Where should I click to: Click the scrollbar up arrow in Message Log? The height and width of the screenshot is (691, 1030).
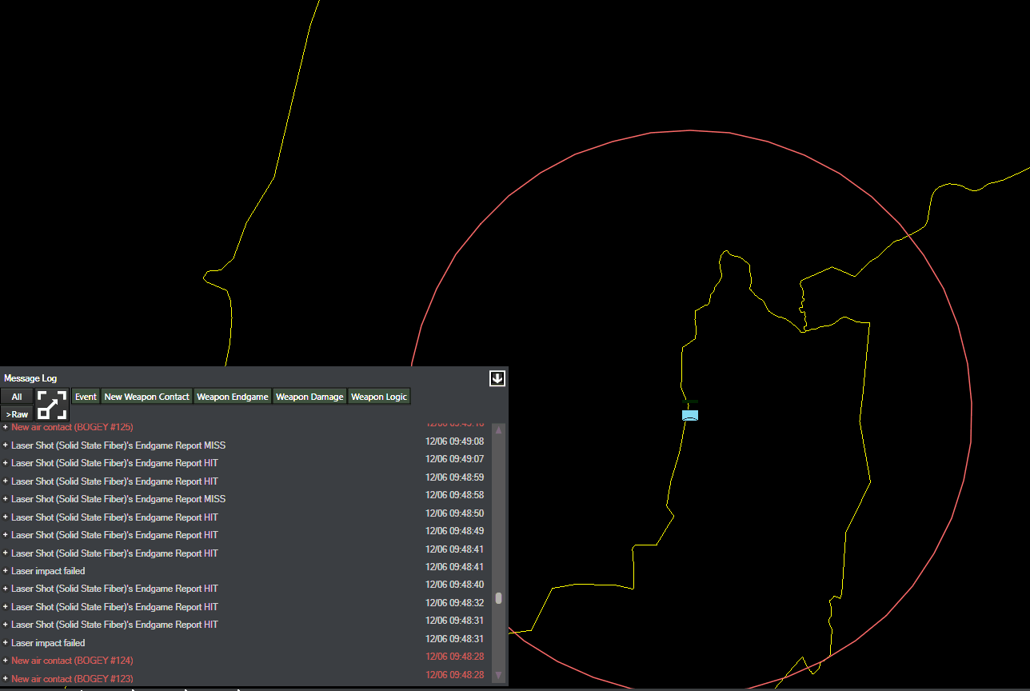point(499,430)
